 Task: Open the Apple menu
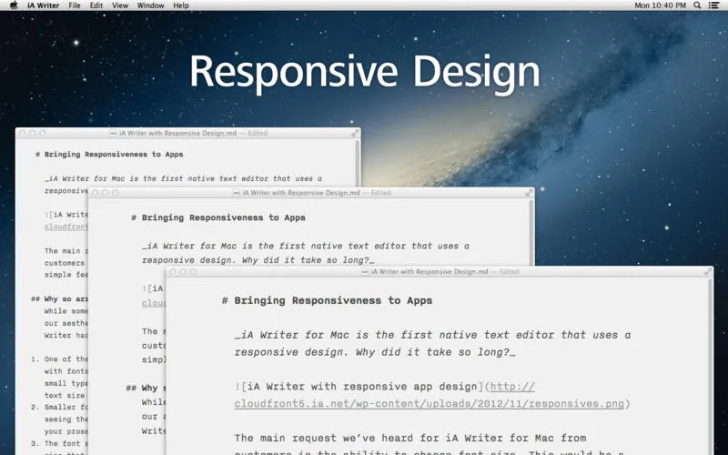pyautogui.click(x=13, y=5)
